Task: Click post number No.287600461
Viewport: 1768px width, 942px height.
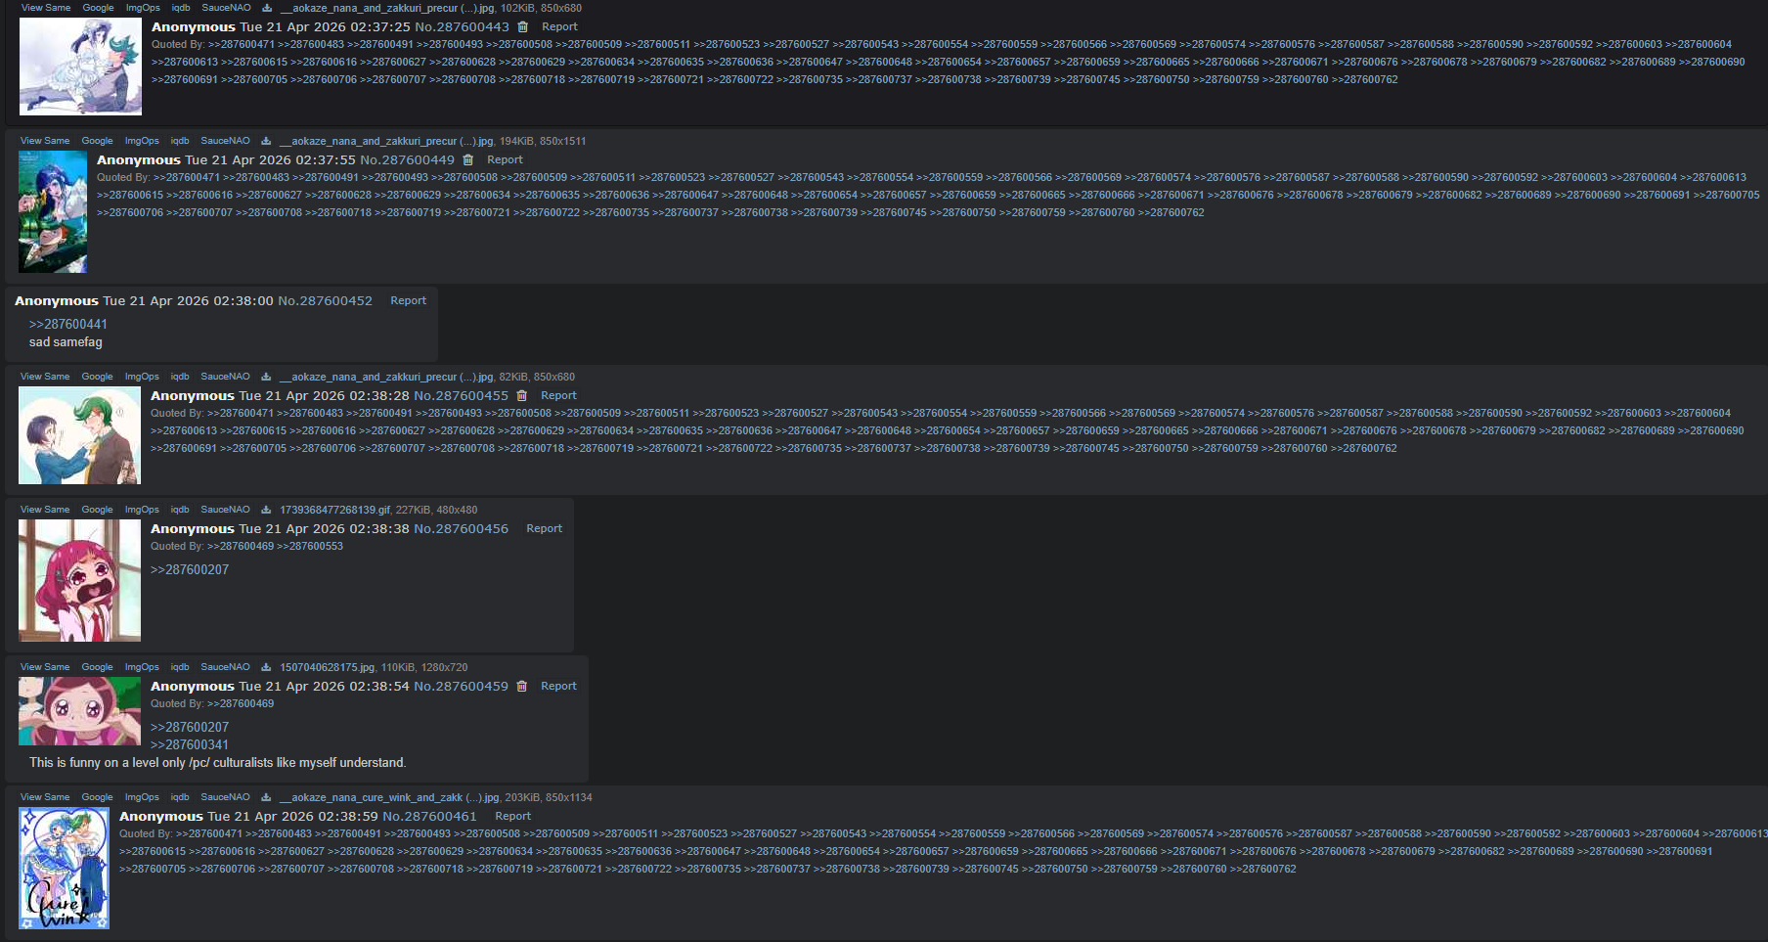Action: (x=429, y=817)
